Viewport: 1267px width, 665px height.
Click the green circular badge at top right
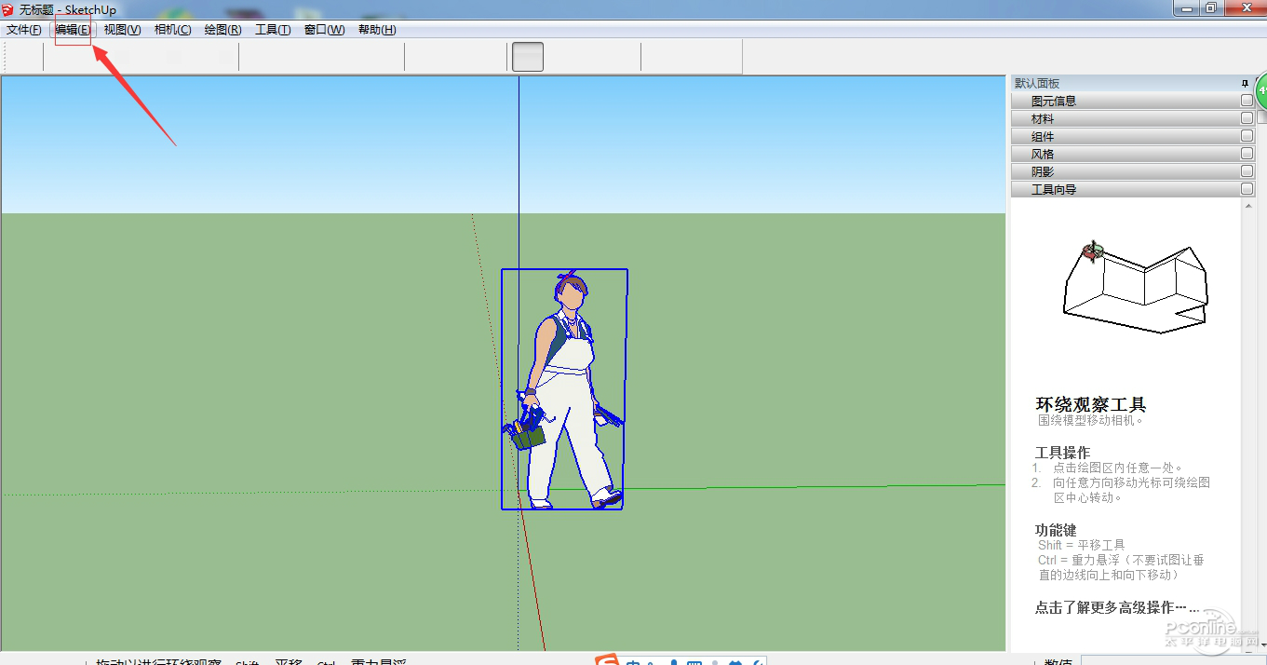tap(1260, 92)
